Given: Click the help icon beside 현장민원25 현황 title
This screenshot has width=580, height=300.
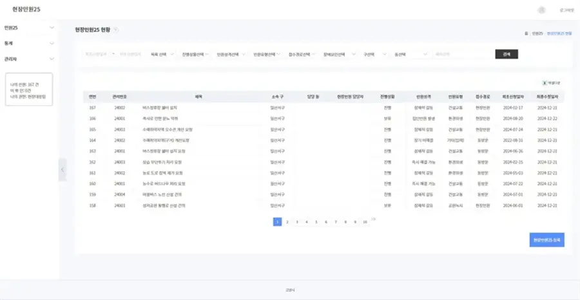Looking at the screenshot, I should [115, 30].
